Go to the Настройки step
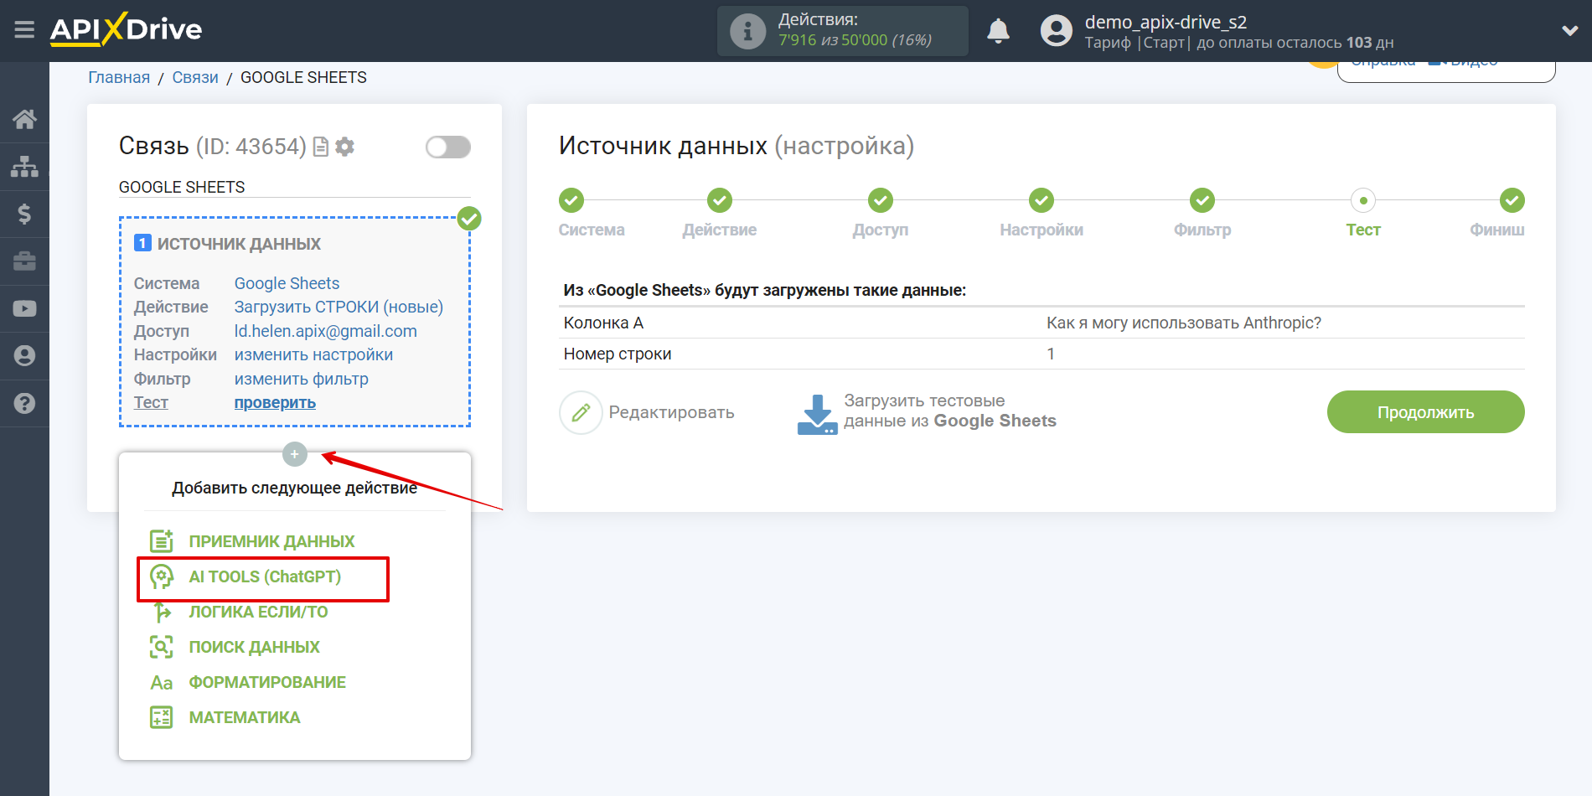This screenshot has width=1592, height=796. [x=1042, y=200]
